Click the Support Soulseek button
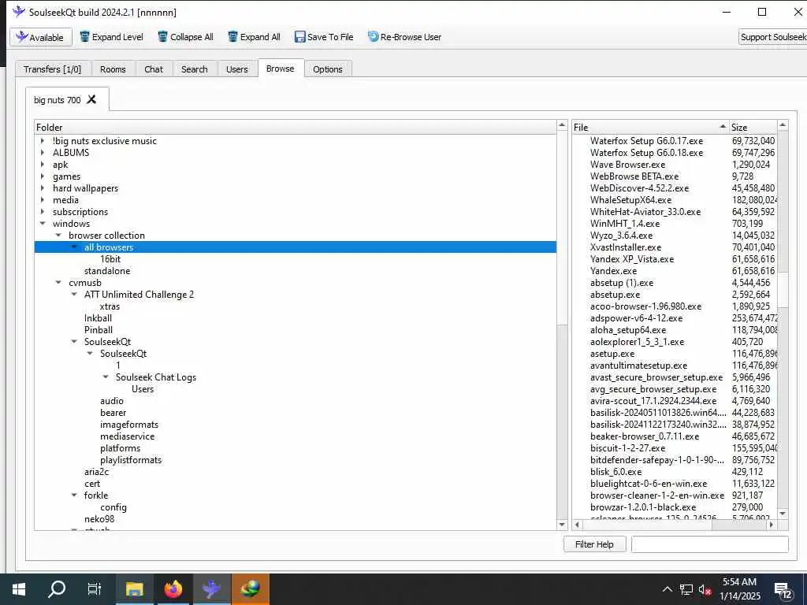Viewport: 807px width, 605px height. (x=772, y=37)
